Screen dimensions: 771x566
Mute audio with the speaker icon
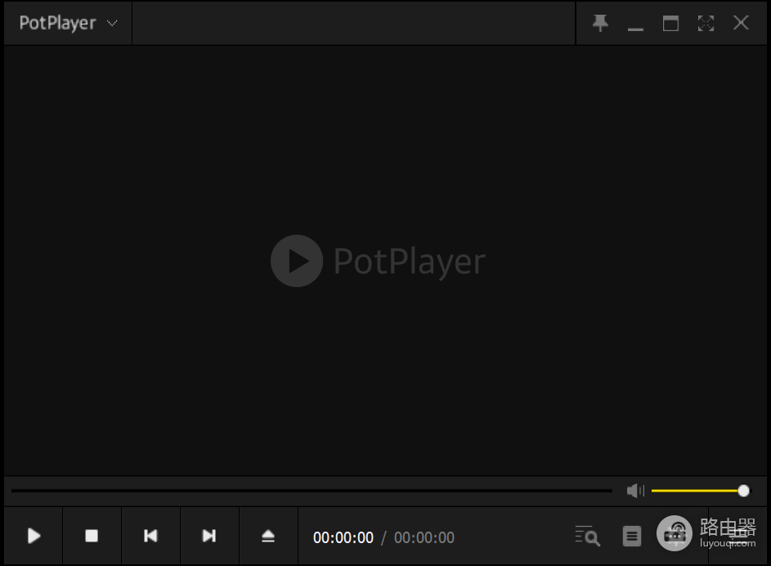click(x=635, y=490)
